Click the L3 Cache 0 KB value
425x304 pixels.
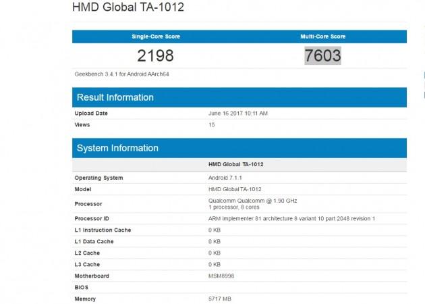point(215,264)
